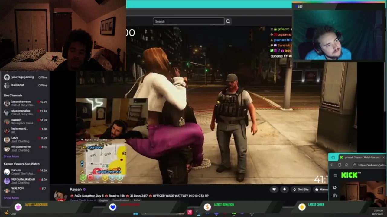The height and width of the screenshot is (217, 387).
Task: Click the teal tab-group icon in Kick browser
Action: coord(333,157)
